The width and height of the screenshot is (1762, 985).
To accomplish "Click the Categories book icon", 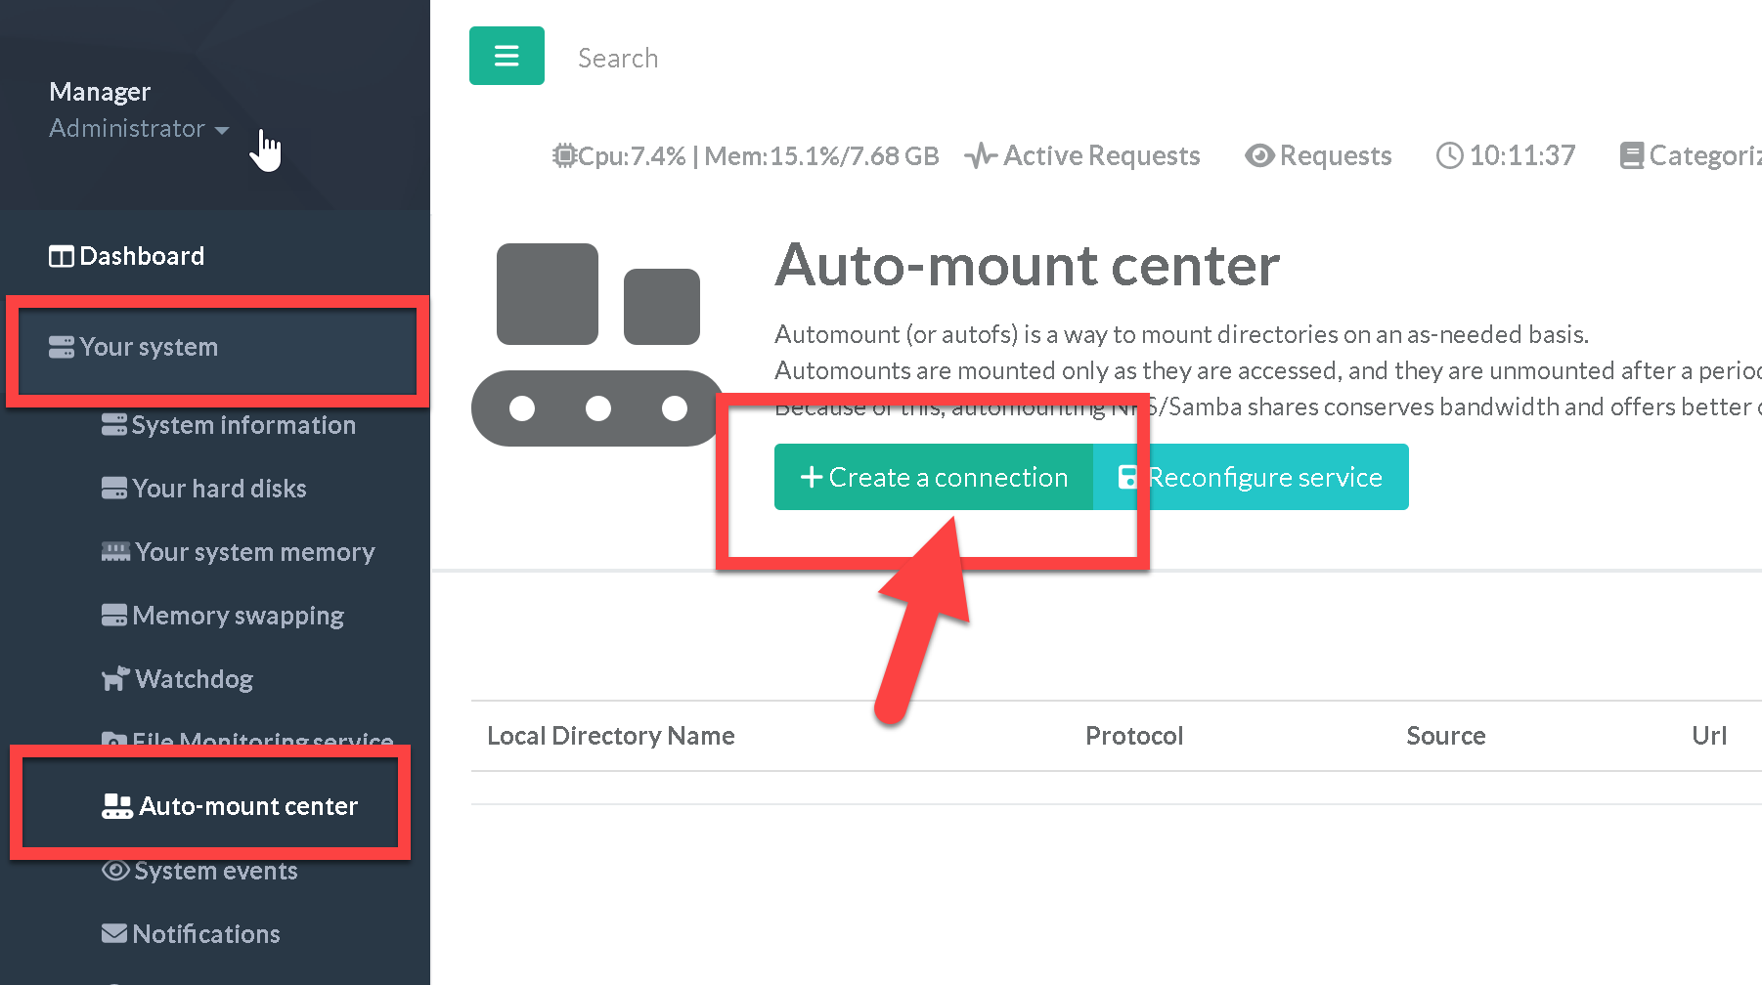I will coord(1631,156).
